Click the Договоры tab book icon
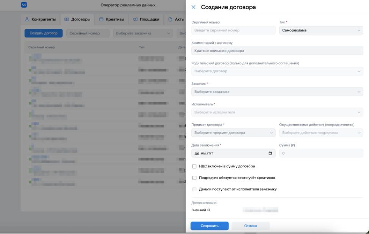 (66, 19)
